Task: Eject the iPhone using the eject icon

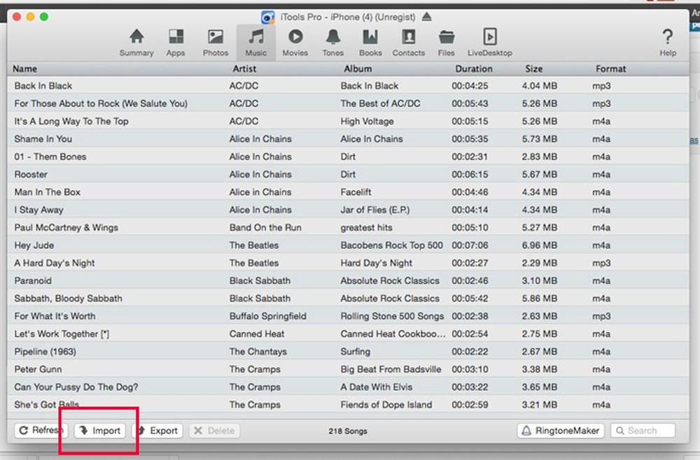Action: [x=425, y=17]
